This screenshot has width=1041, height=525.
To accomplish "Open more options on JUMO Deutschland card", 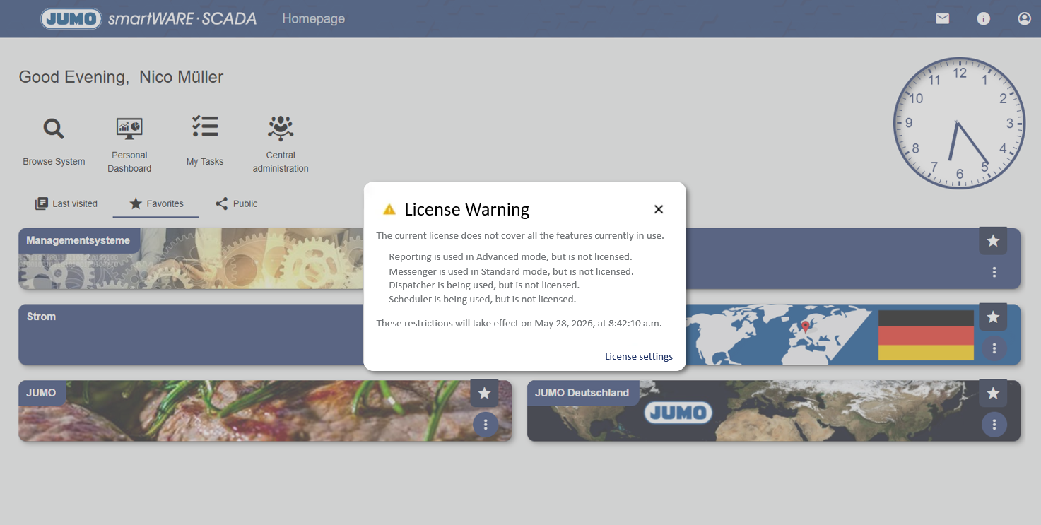I will click(x=994, y=424).
